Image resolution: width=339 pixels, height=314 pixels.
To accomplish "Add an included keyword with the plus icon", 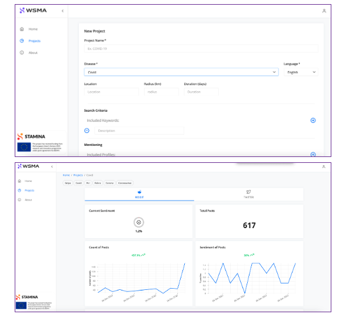I will tap(313, 121).
